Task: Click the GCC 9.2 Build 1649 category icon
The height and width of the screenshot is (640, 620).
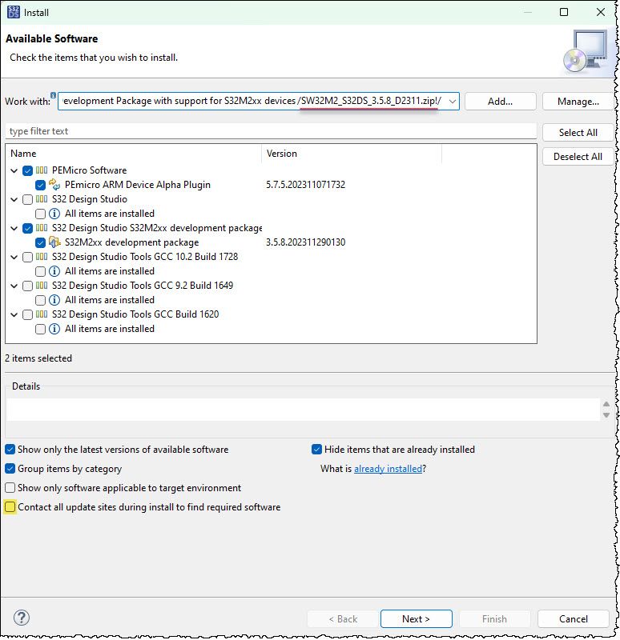Action: (x=42, y=286)
